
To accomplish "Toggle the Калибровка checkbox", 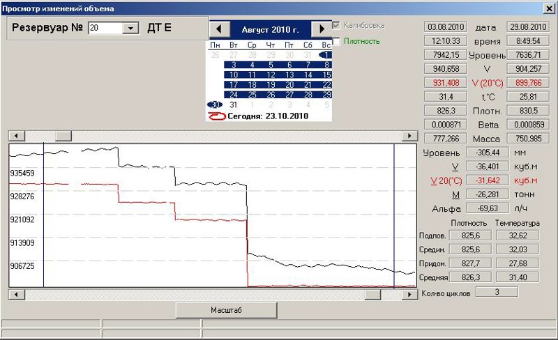I will coord(336,26).
